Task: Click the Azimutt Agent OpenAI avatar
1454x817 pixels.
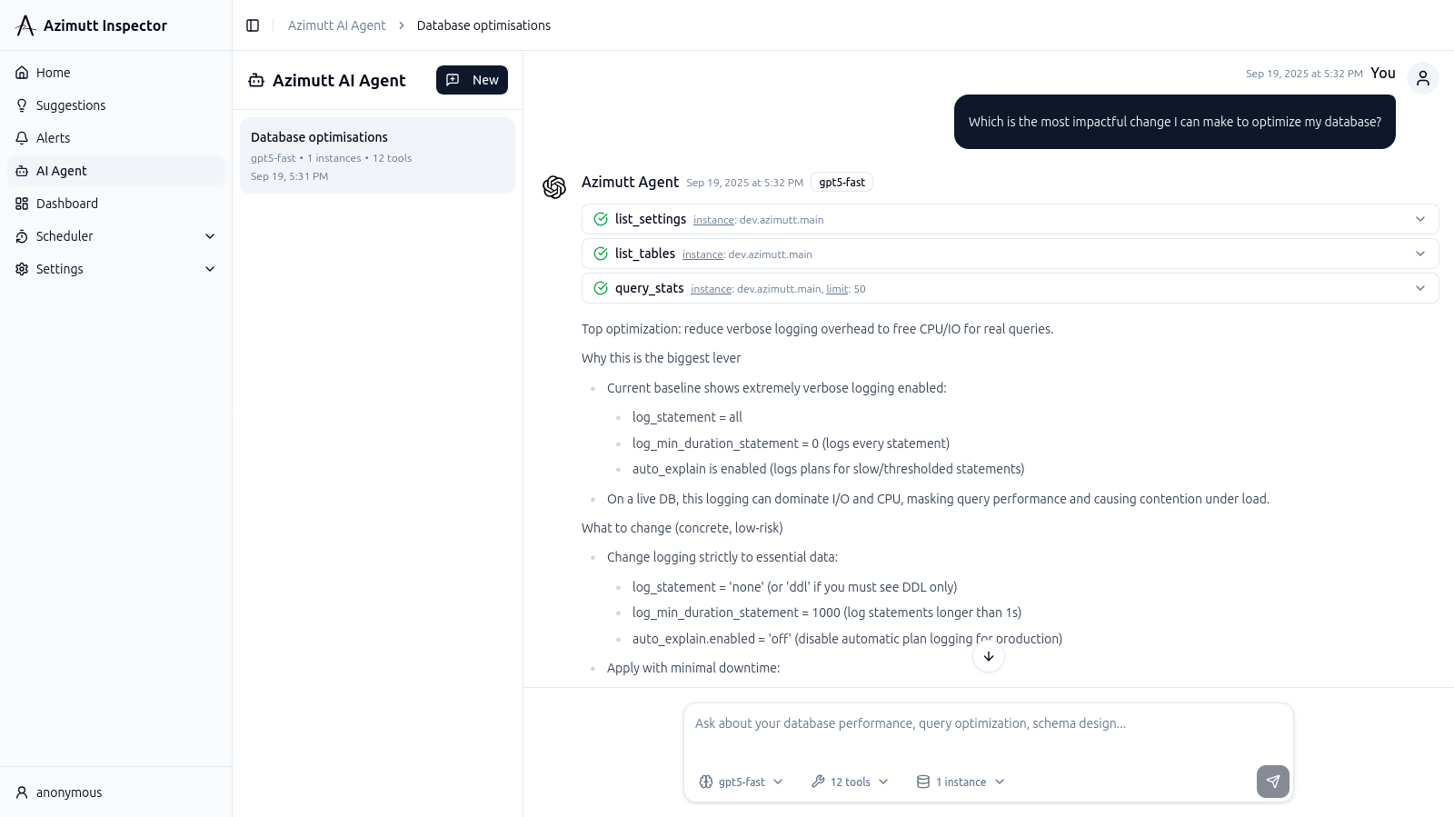Action: pyautogui.click(x=554, y=186)
